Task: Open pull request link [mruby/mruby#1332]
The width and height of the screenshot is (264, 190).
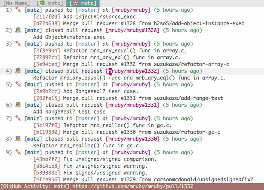Action: (x=133, y=71)
